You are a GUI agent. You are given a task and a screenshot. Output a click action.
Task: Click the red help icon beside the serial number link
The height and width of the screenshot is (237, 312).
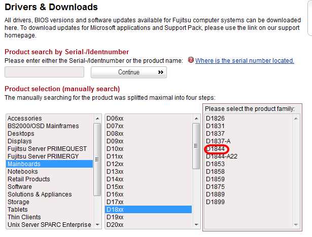point(191,60)
